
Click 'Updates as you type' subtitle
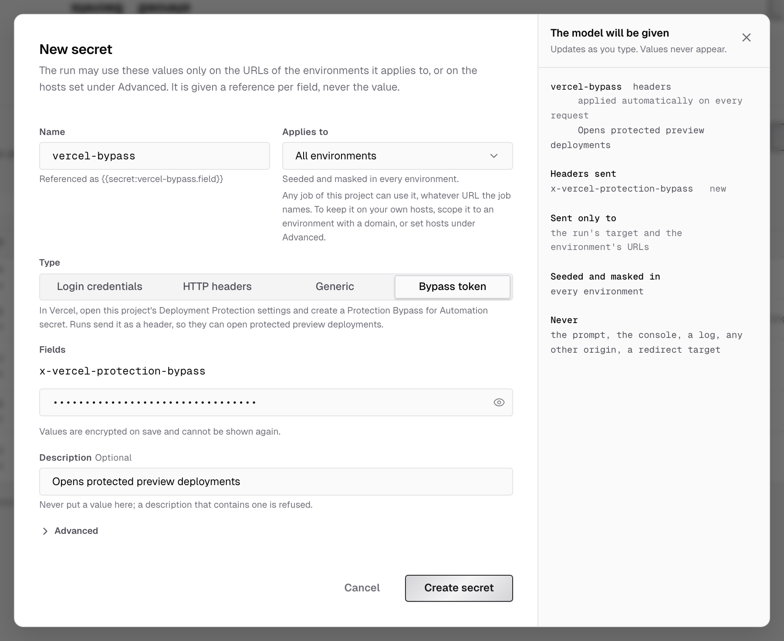(639, 49)
